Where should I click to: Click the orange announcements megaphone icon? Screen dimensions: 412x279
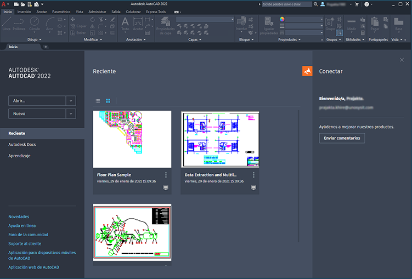click(307, 71)
